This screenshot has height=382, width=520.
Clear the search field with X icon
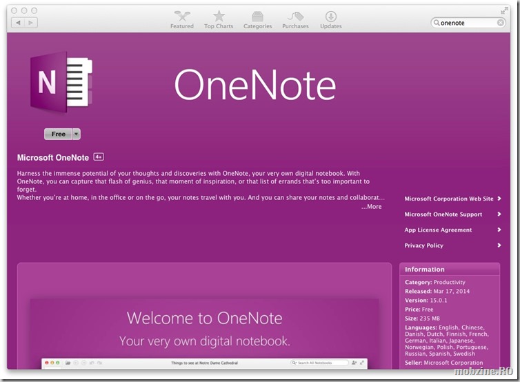(x=501, y=23)
